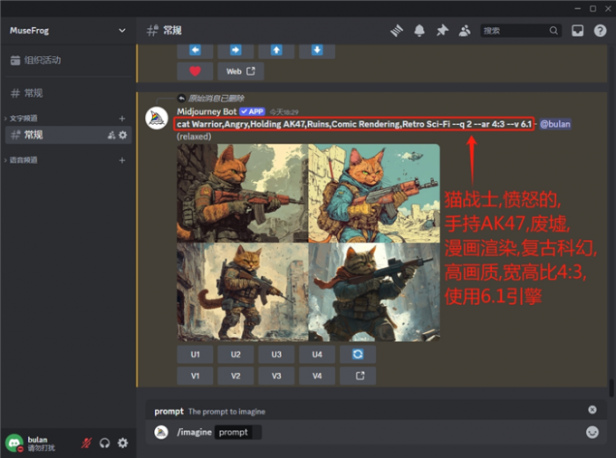Click U4 upscale button
This screenshot has height=458, width=616.
317,355
